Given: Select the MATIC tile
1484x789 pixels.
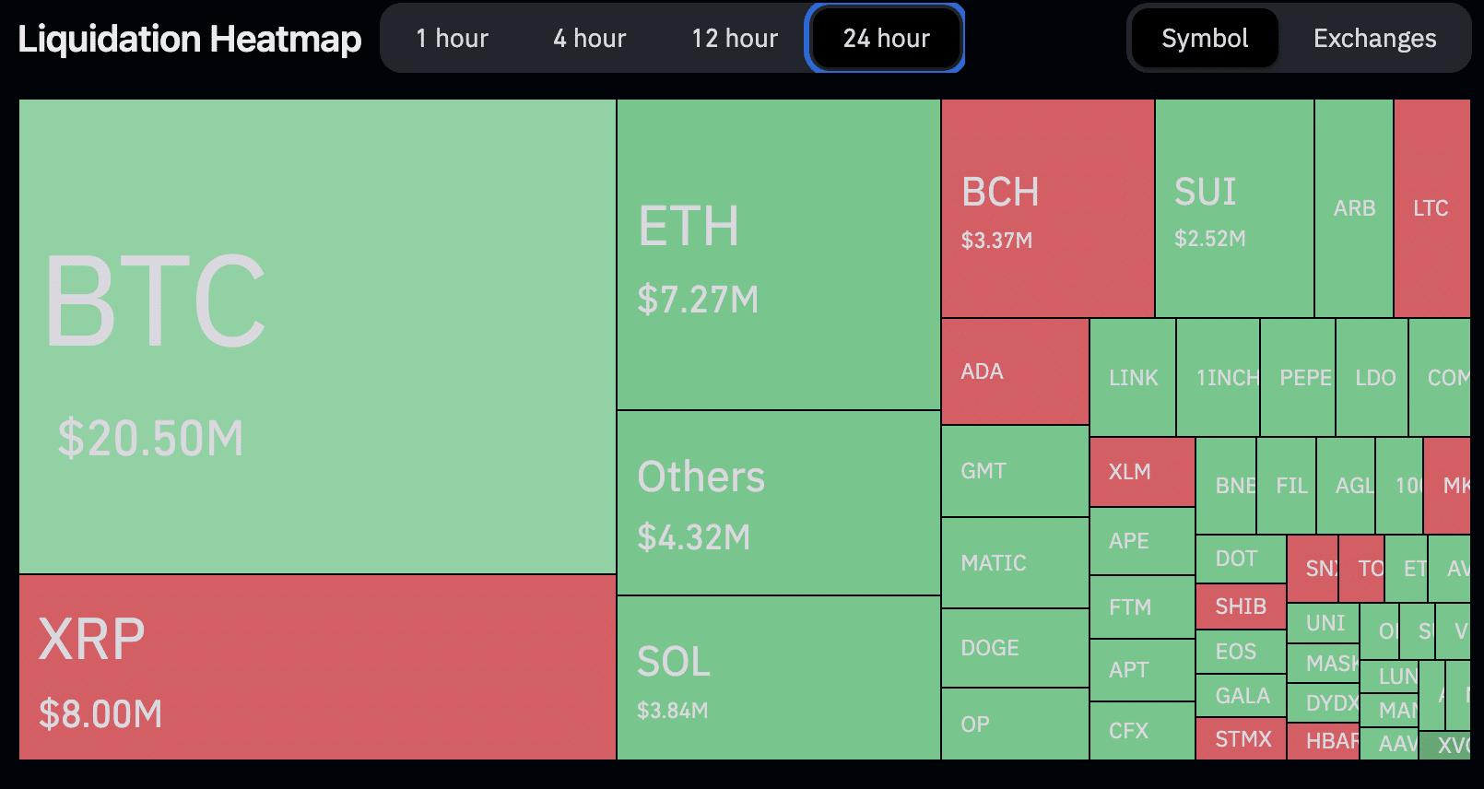Looking at the screenshot, I should click(x=1015, y=562).
